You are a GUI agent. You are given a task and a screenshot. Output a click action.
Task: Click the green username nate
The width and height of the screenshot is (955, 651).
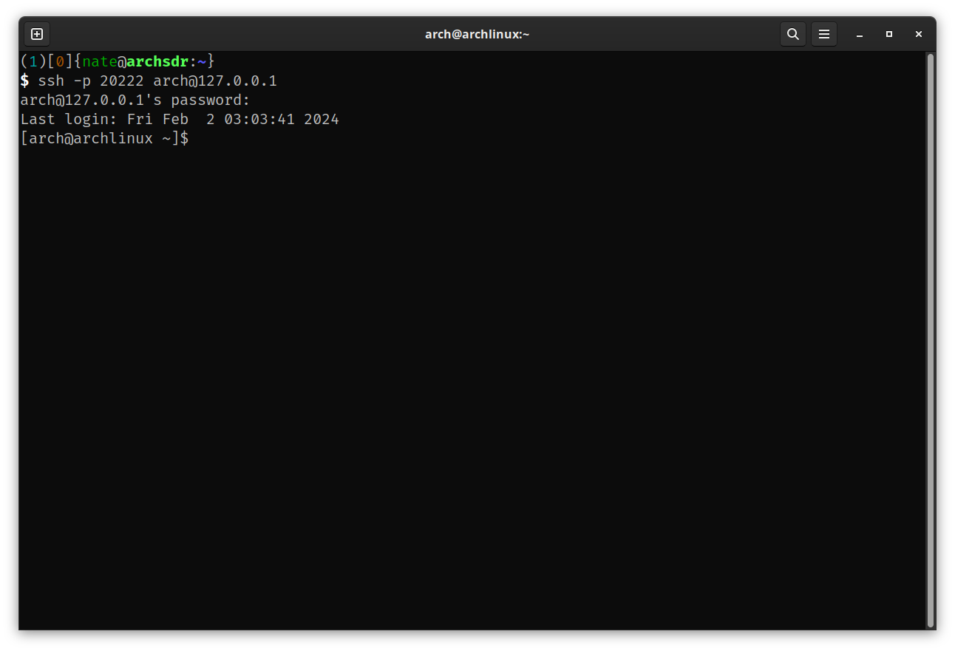[x=100, y=61]
